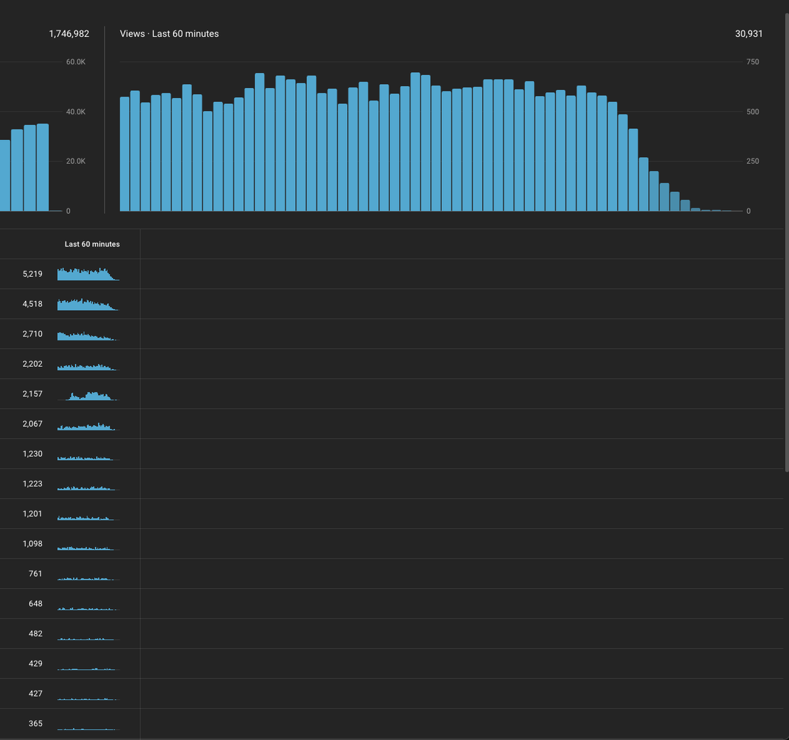This screenshot has height=740, width=789.
Task: Click the 648 views value
Action: point(36,604)
